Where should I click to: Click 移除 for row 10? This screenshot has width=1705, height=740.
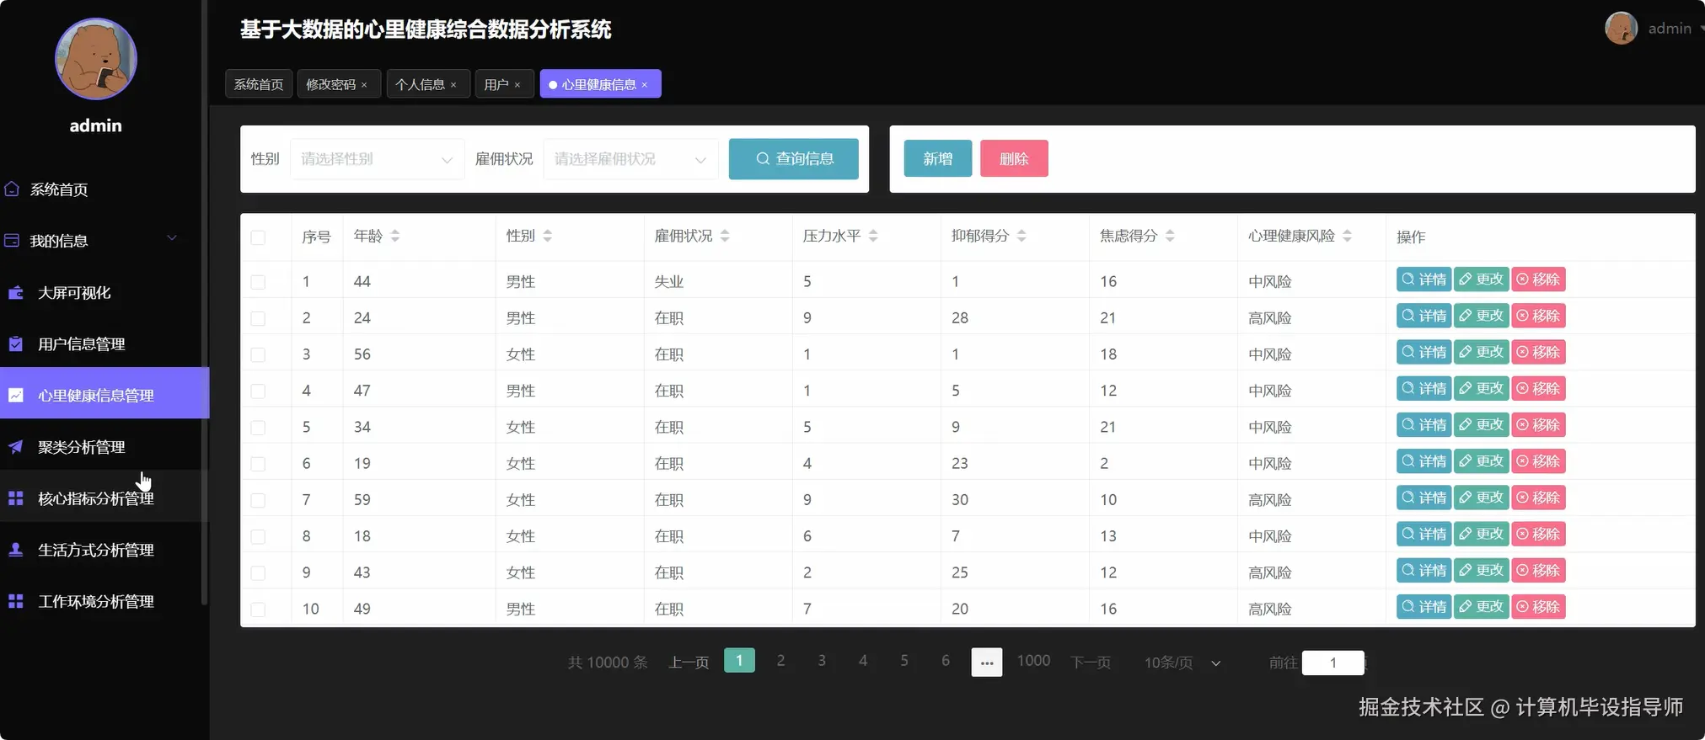1538,606
